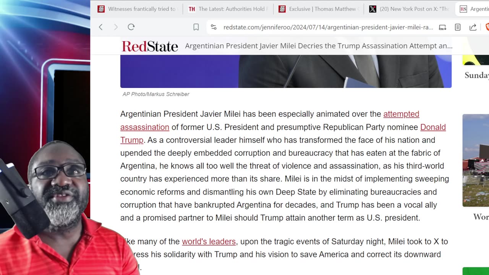Open the 'Sunday' sidebar story headline
The image size is (489, 275).
point(477,75)
